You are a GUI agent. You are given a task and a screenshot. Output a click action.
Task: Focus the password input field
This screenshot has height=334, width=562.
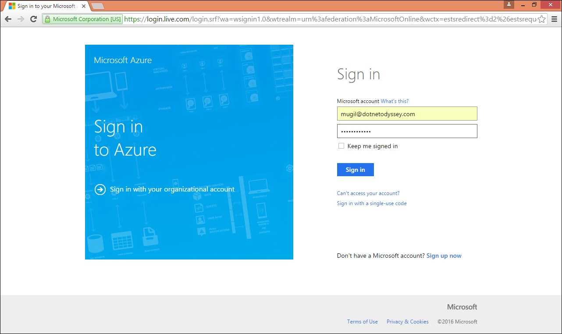tap(407, 131)
